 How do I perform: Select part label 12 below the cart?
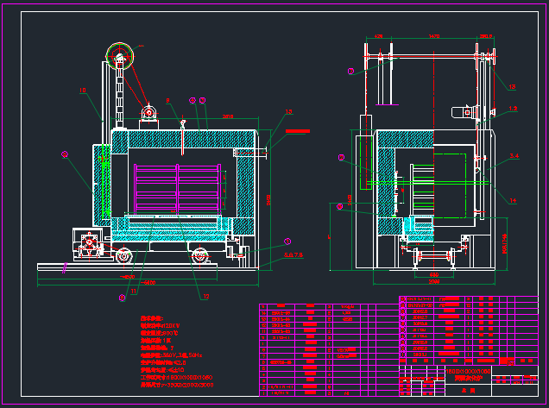205,297
